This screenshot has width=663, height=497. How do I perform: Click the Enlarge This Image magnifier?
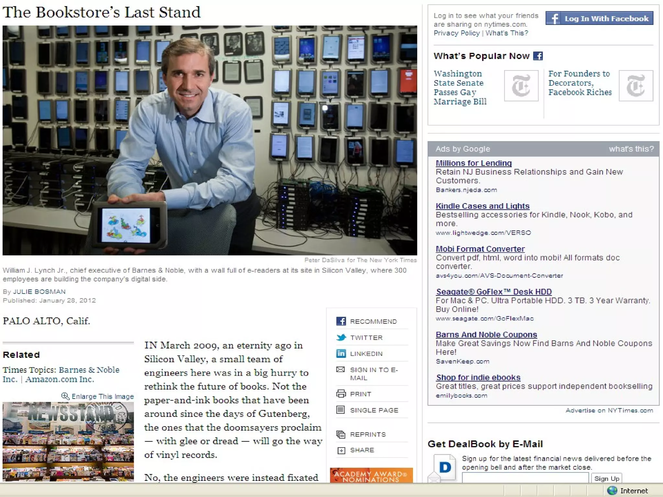65,396
